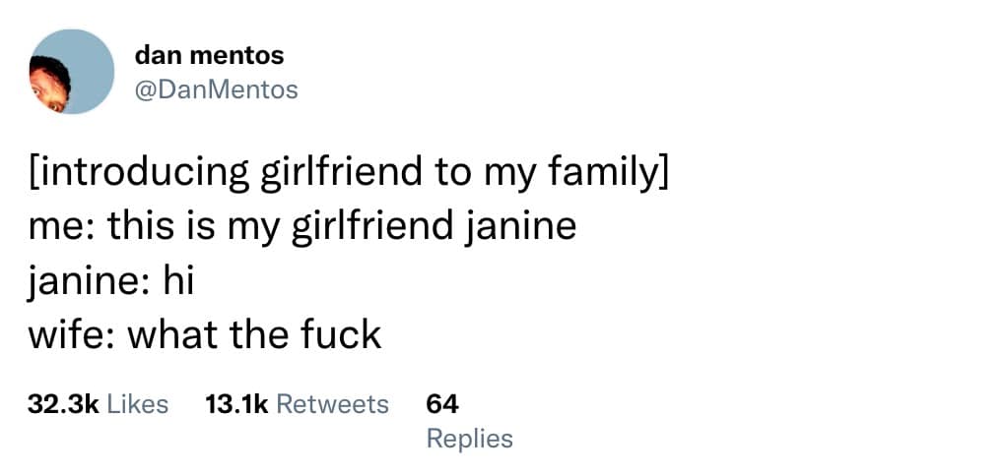The image size is (1004, 476).
Task: Click the line starting with "me:"
Action: click(301, 228)
